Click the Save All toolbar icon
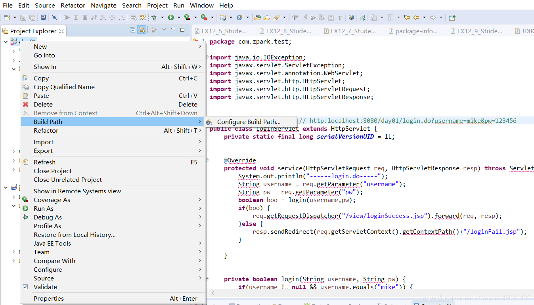The width and height of the screenshot is (534, 305). (x=32, y=17)
